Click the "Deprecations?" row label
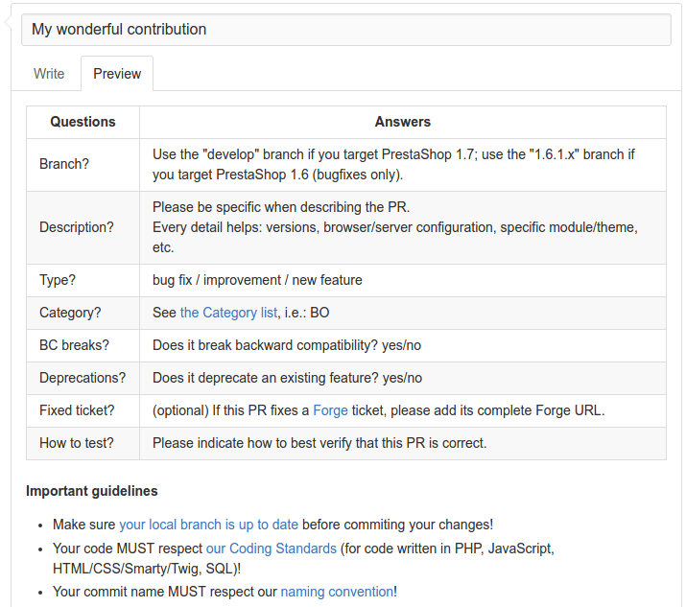 83,378
